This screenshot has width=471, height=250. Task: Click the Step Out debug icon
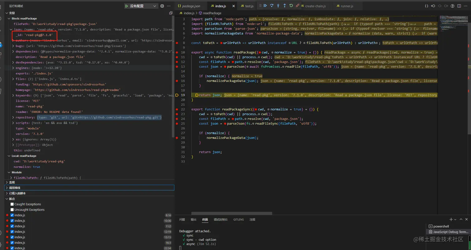[284, 6]
